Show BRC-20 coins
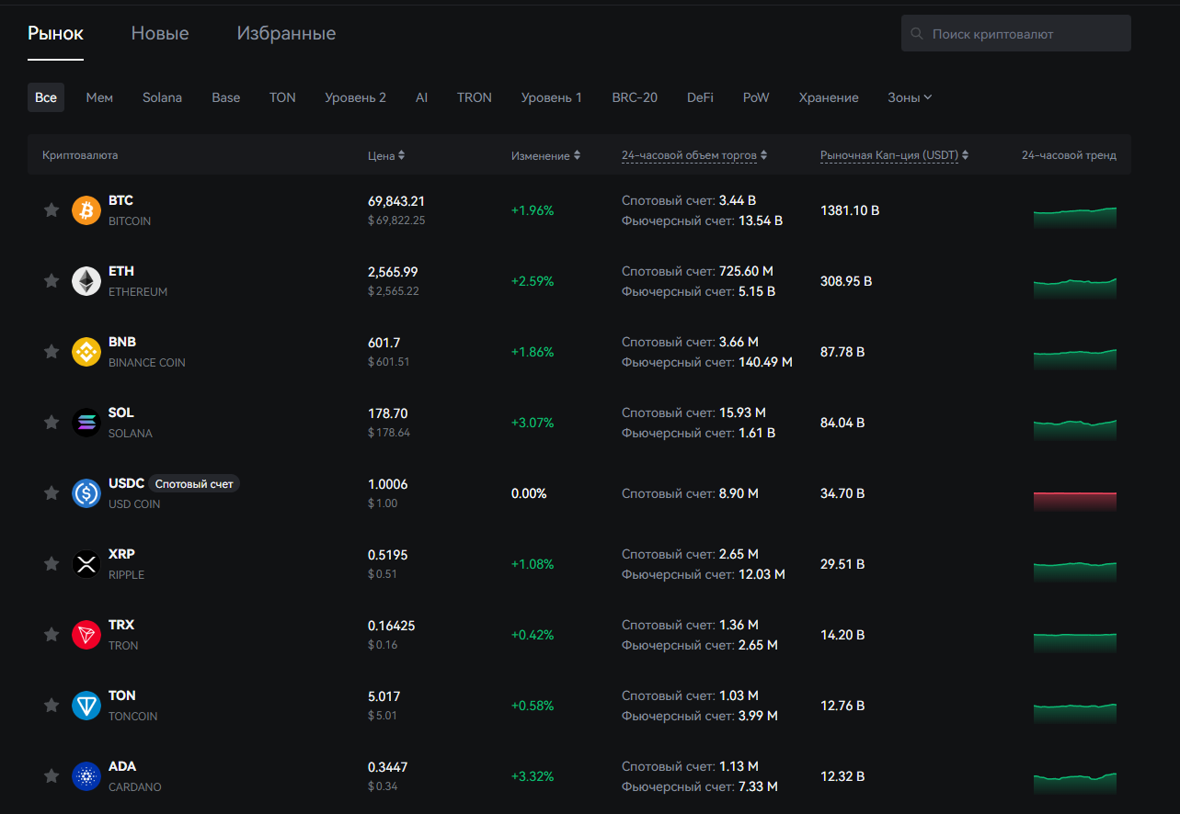 pos(635,97)
